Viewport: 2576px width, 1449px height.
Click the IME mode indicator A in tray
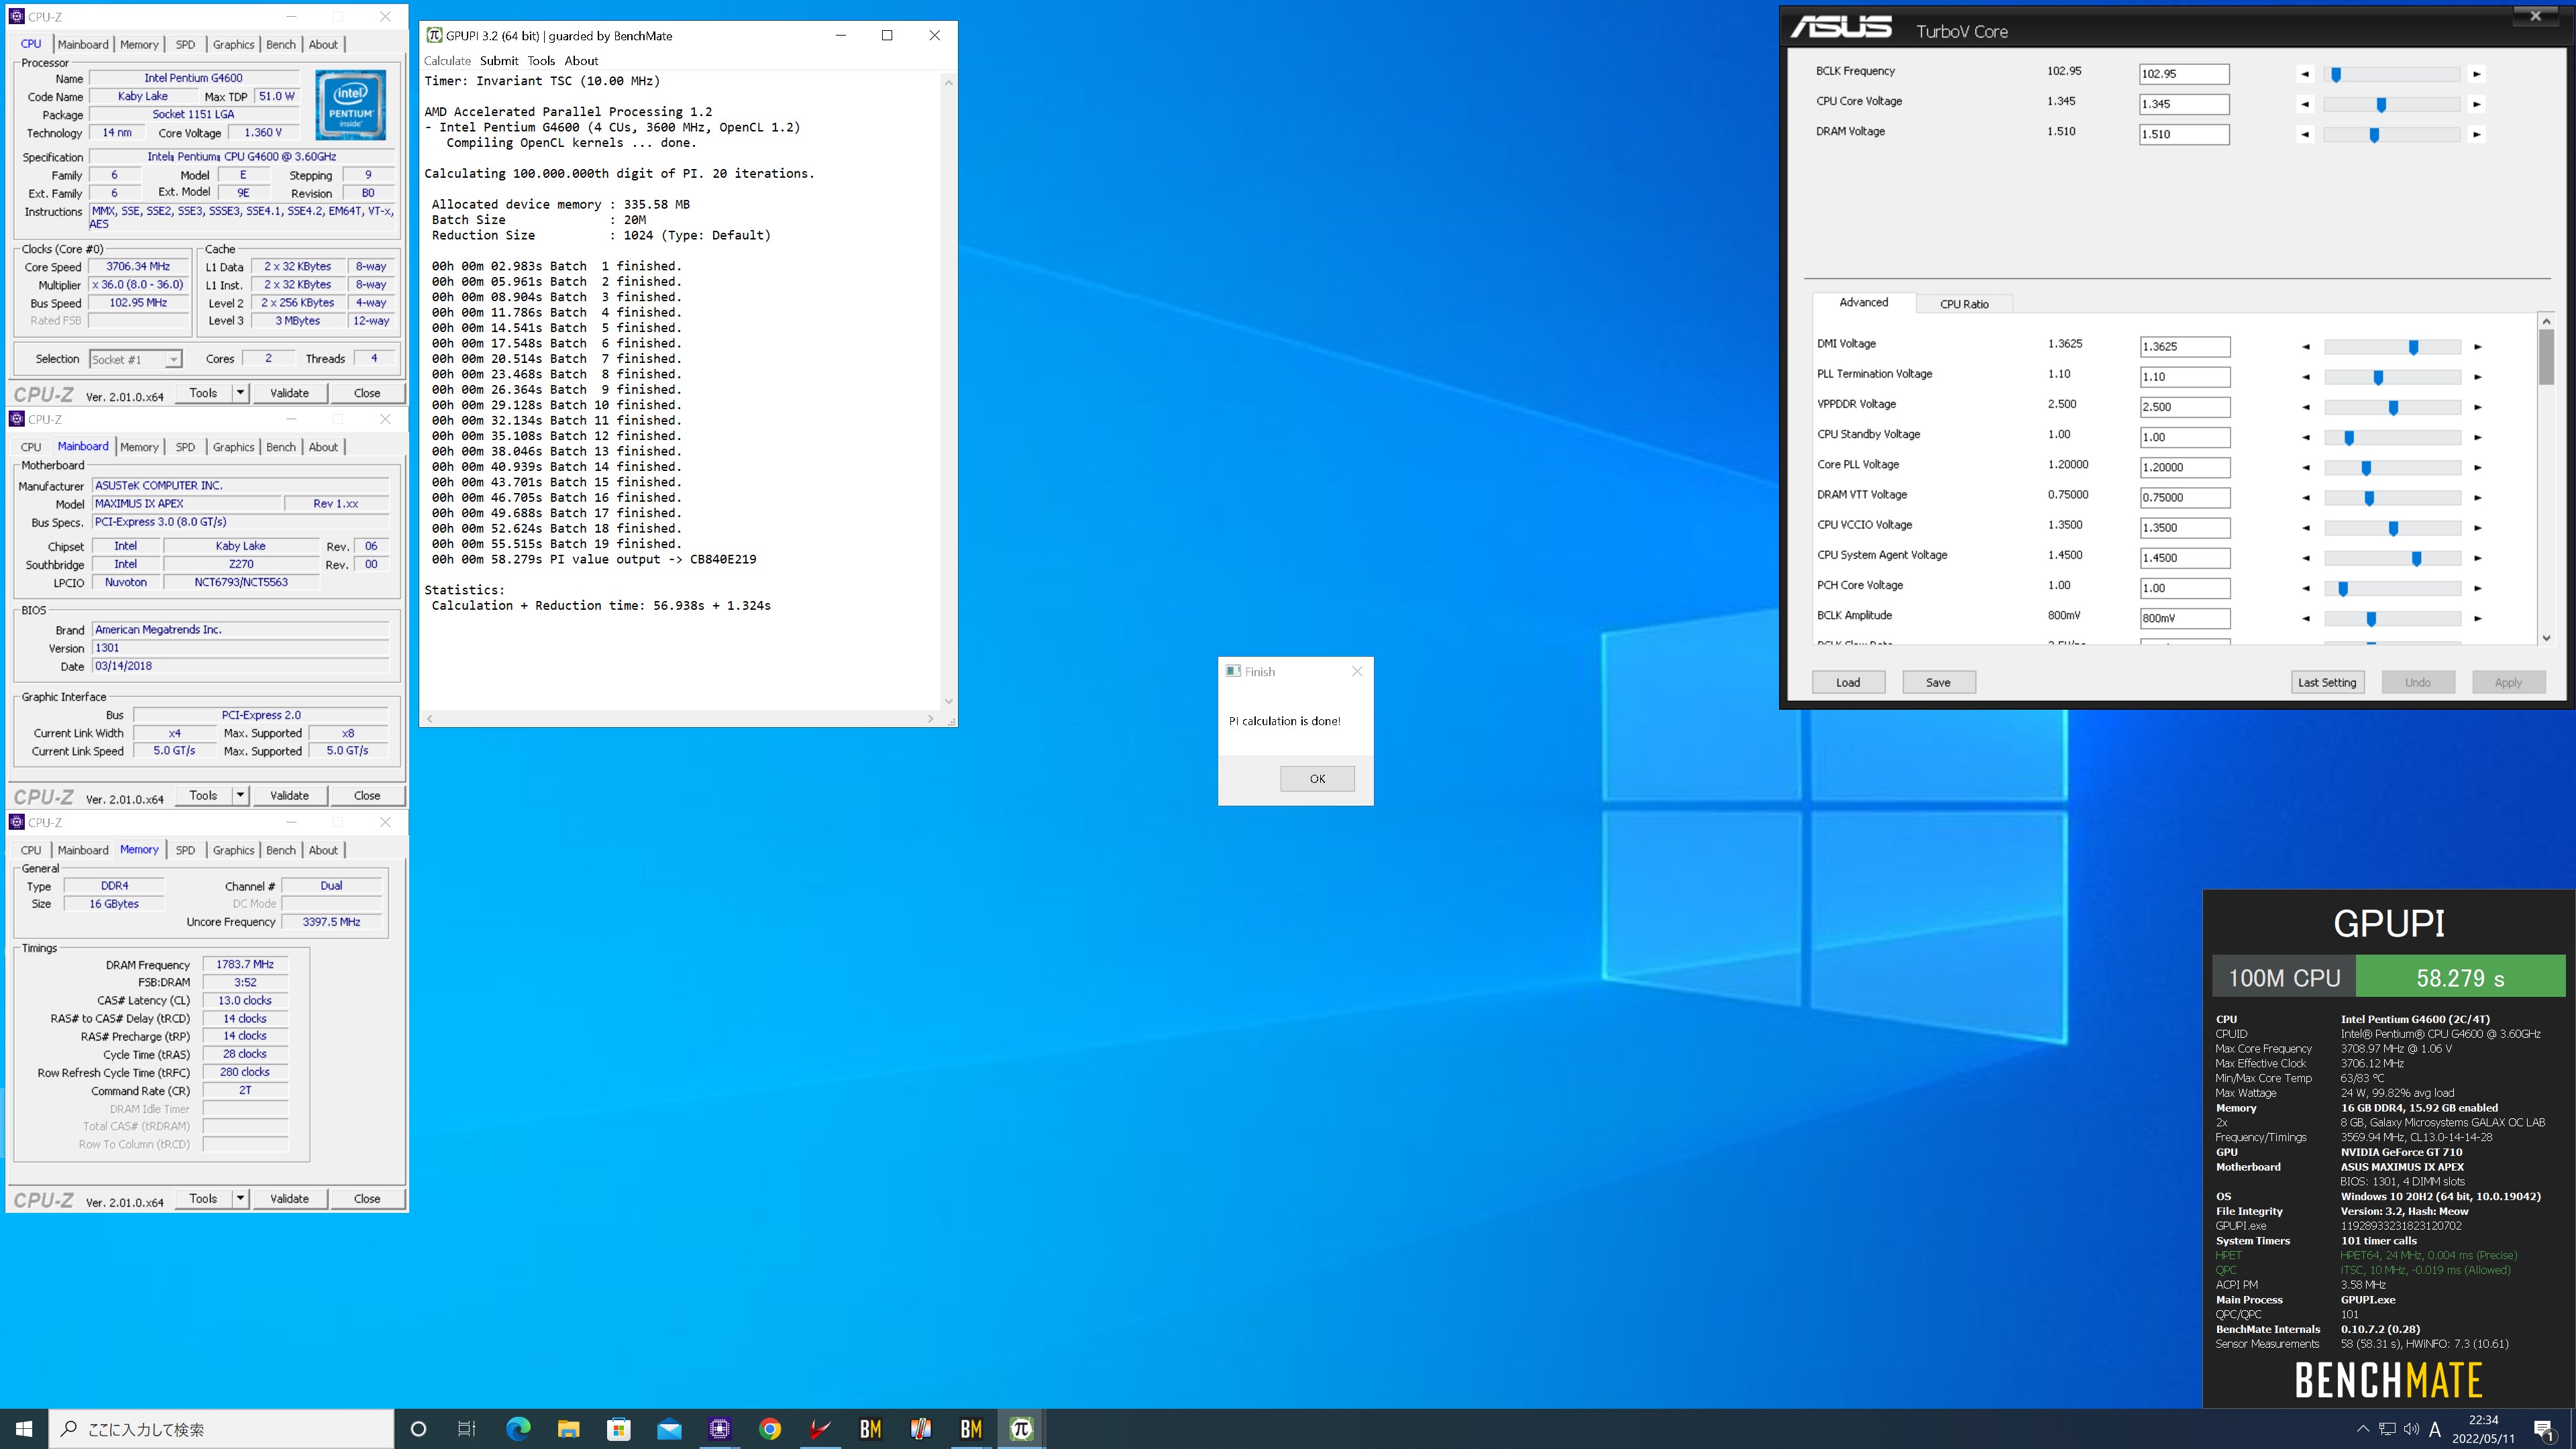[x=2435, y=1429]
